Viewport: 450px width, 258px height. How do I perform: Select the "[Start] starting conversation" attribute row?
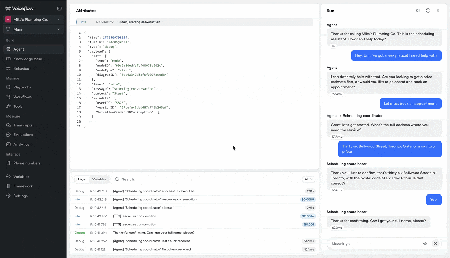point(194,22)
